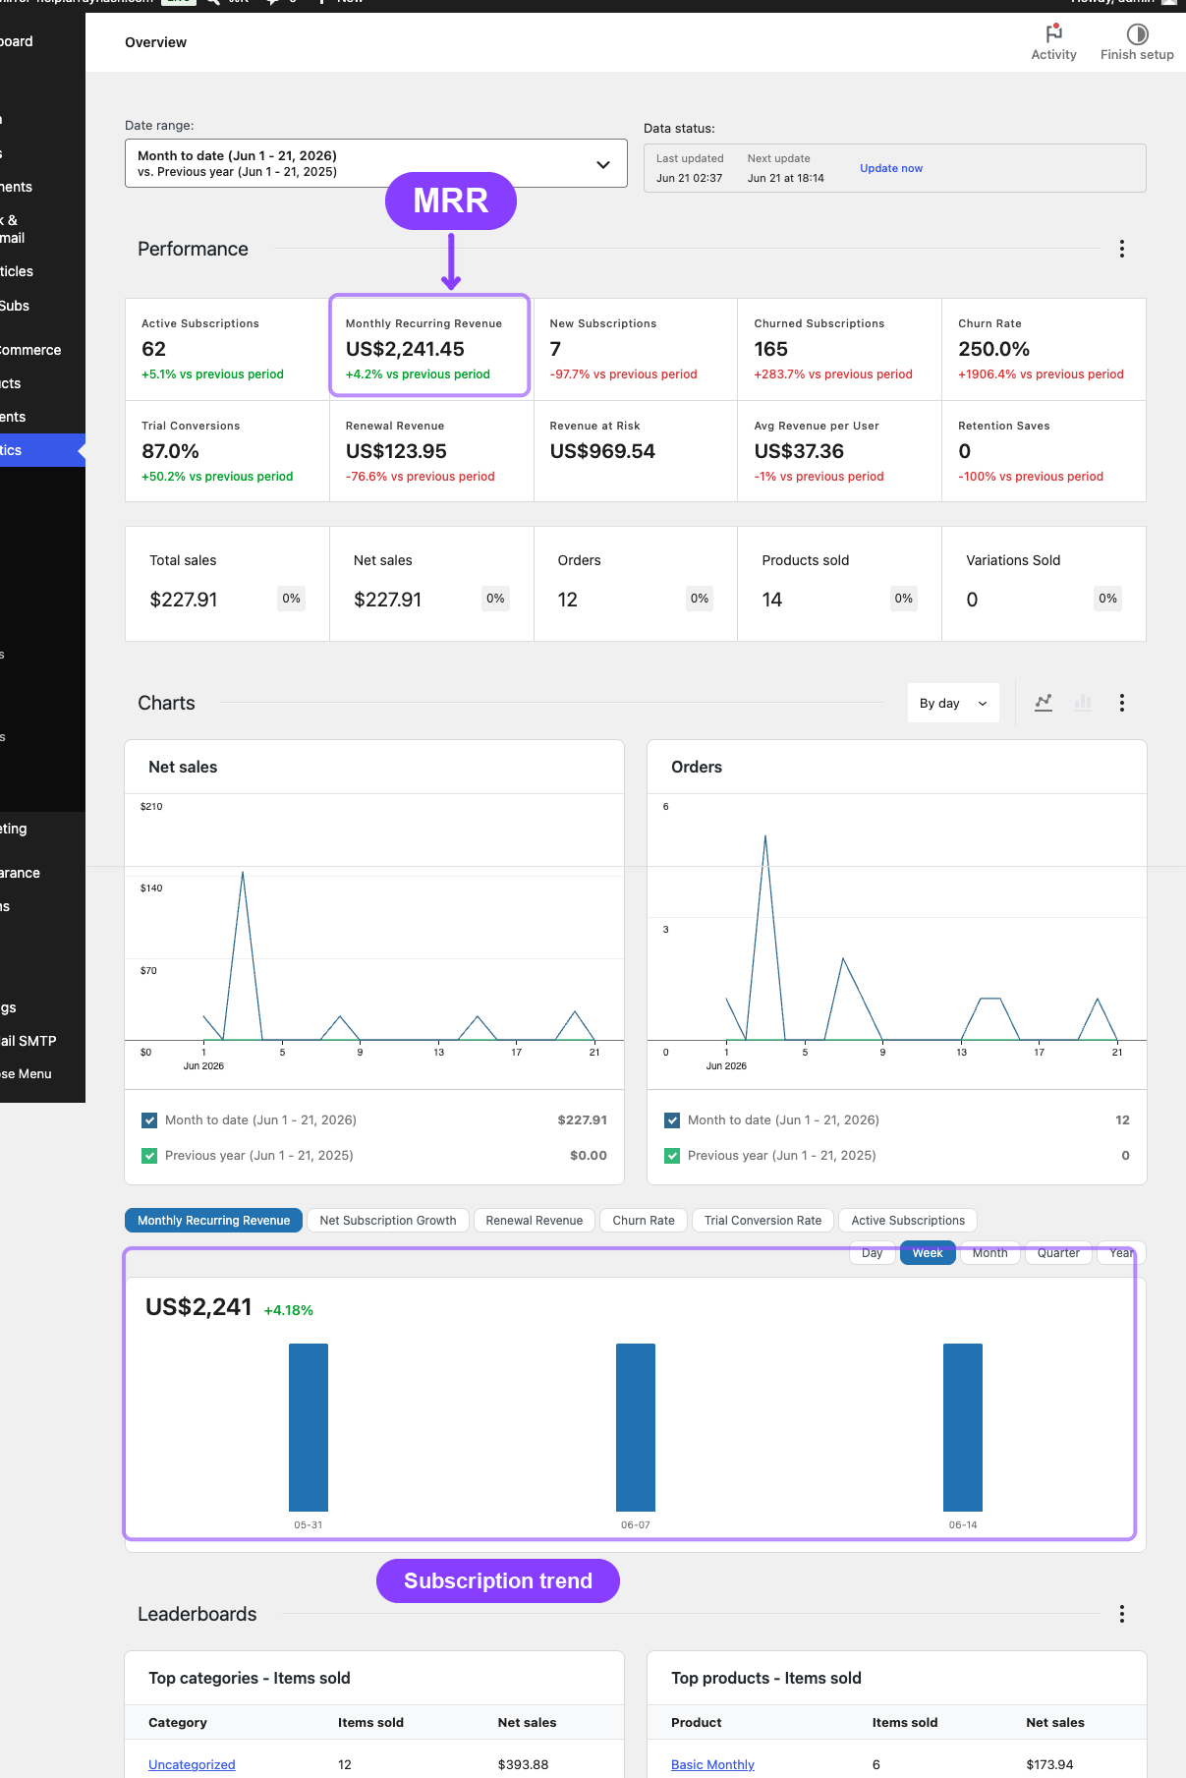Viewport: 1186px width, 1778px height.
Task: Open the Retention Saves card
Action: [x=1044, y=451]
